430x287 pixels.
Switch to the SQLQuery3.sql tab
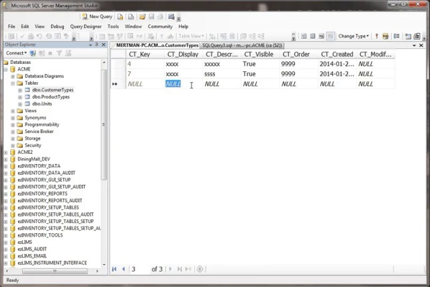click(242, 45)
